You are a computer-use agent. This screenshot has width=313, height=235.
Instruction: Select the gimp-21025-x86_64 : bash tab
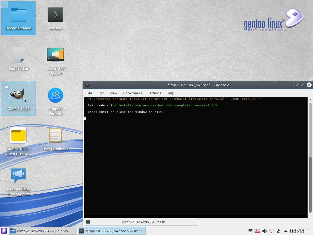tap(141, 222)
